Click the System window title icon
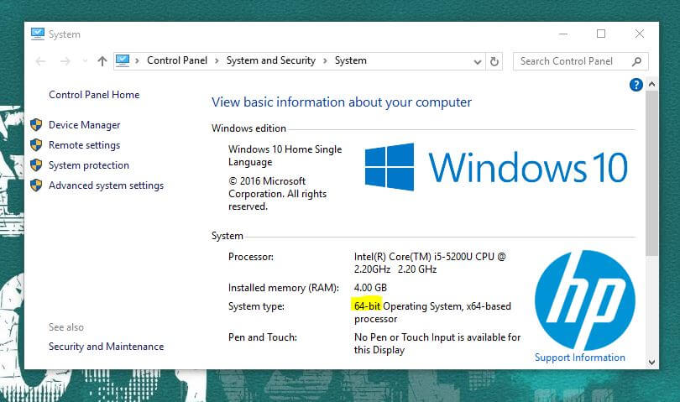Viewport: 680px width, 402px height. [x=38, y=34]
